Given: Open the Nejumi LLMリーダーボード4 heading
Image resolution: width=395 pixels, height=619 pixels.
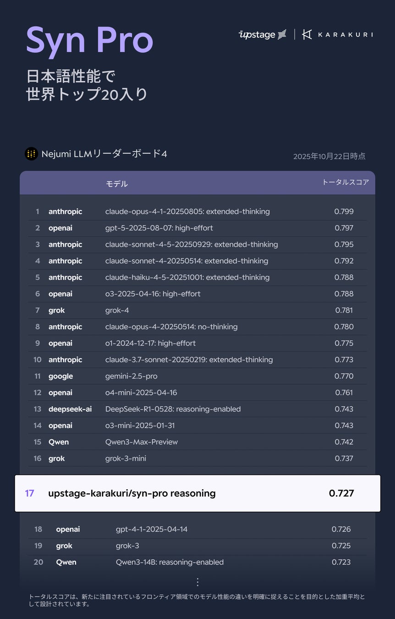Looking at the screenshot, I should [x=104, y=154].
